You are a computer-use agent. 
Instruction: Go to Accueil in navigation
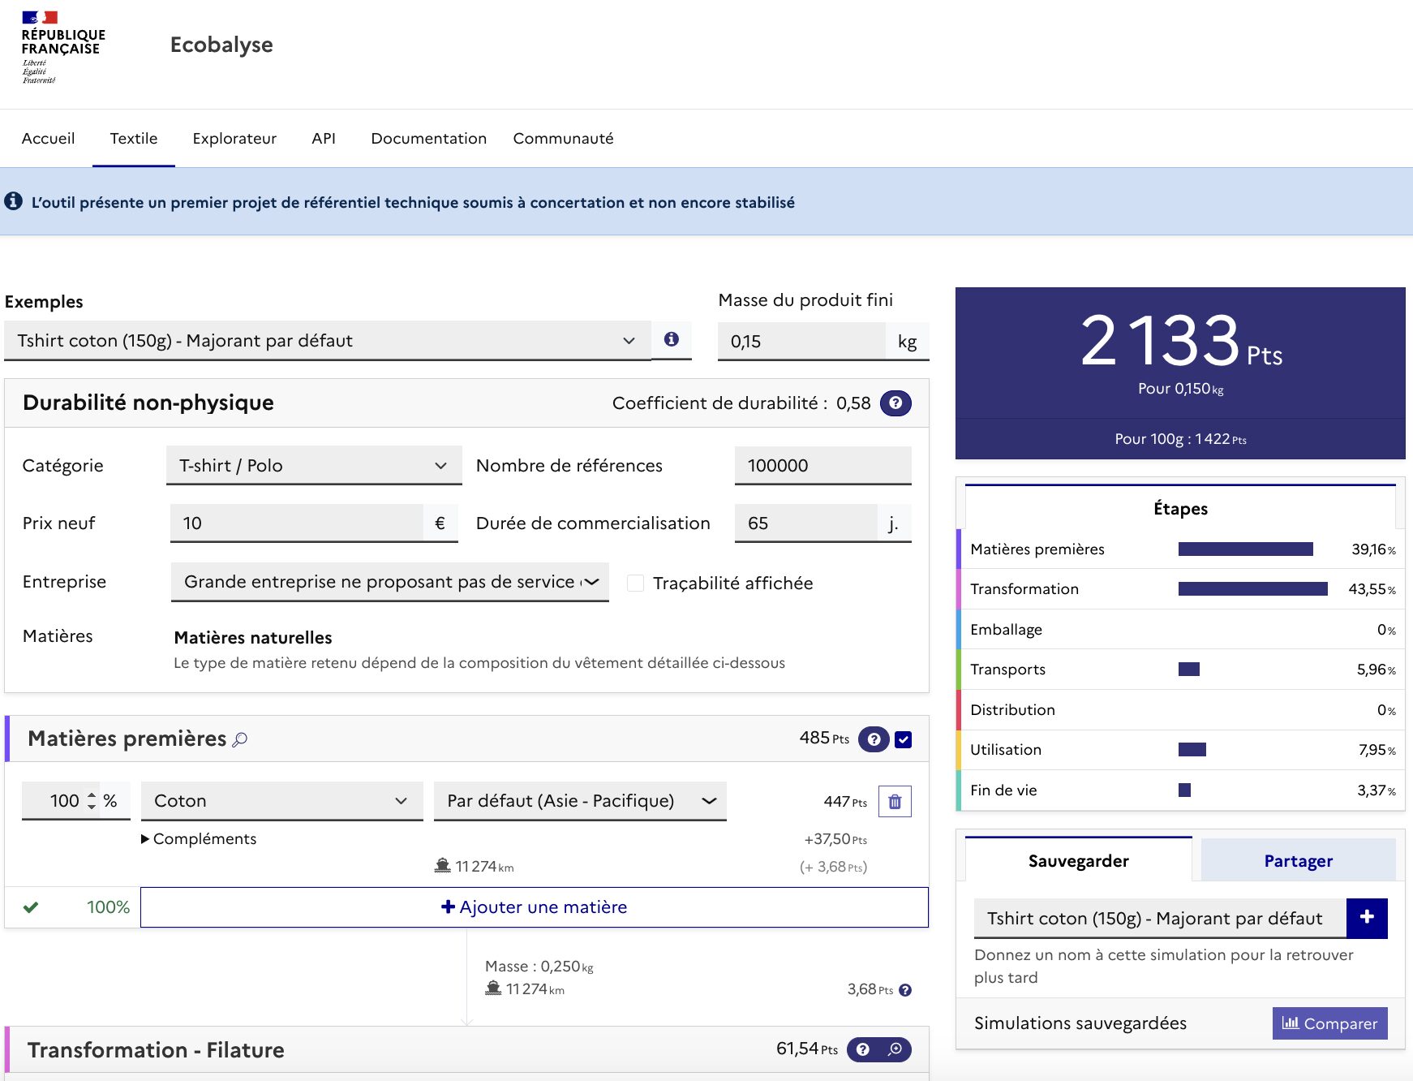pyautogui.click(x=48, y=139)
